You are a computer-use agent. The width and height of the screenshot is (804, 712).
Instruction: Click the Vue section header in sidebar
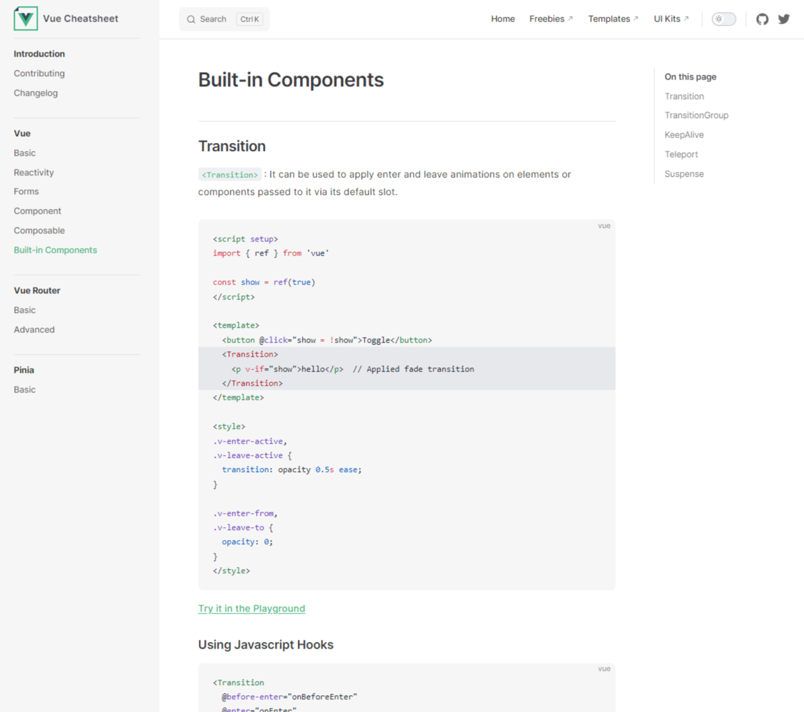click(22, 133)
